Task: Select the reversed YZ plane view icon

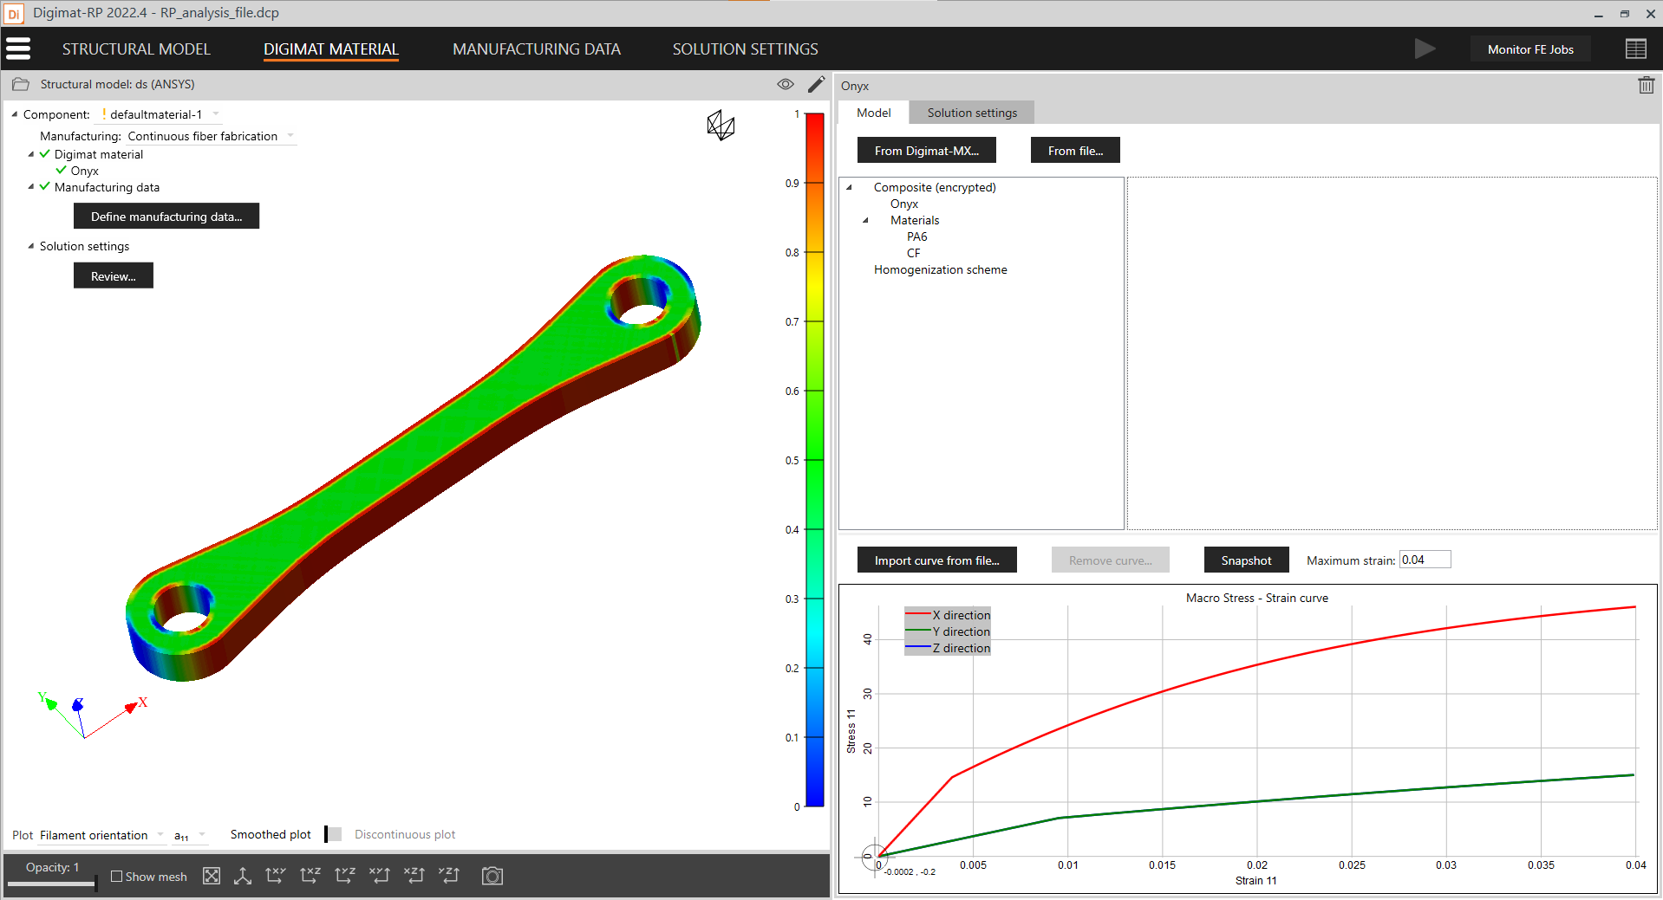Action: [449, 876]
